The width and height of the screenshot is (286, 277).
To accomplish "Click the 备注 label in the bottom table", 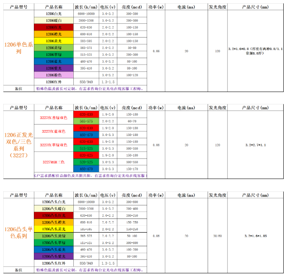I will pyautogui.click(x=18, y=270).
